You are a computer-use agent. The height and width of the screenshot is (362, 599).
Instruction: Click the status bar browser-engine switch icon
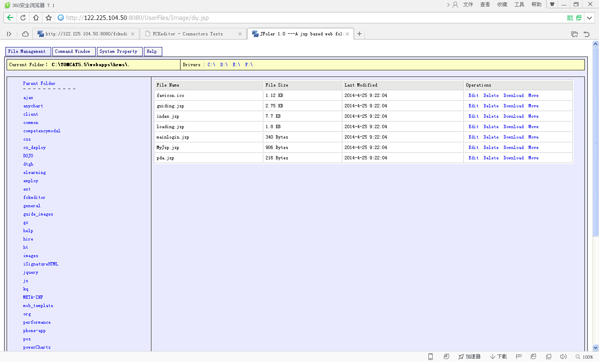533,357
